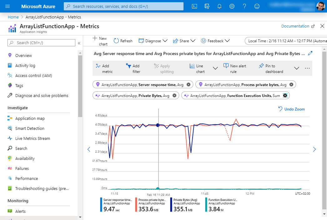Open the help question mark
This screenshot has height=220, width=327.
tap(244, 6)
